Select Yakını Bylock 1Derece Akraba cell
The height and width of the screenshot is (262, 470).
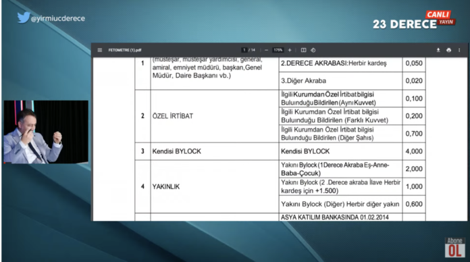pyautogui.click(x=340, y=169)
